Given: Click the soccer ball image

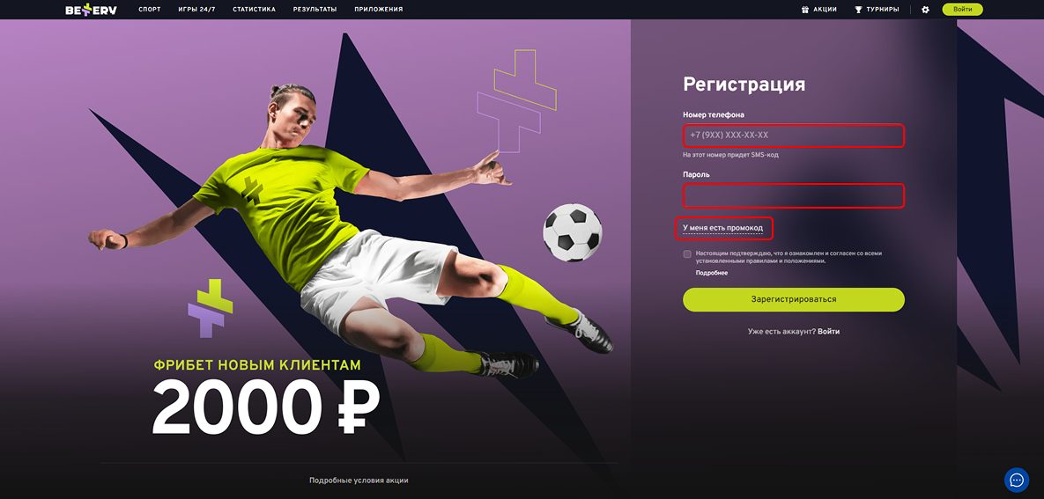Looking at the screenshot, I should 572,232.
